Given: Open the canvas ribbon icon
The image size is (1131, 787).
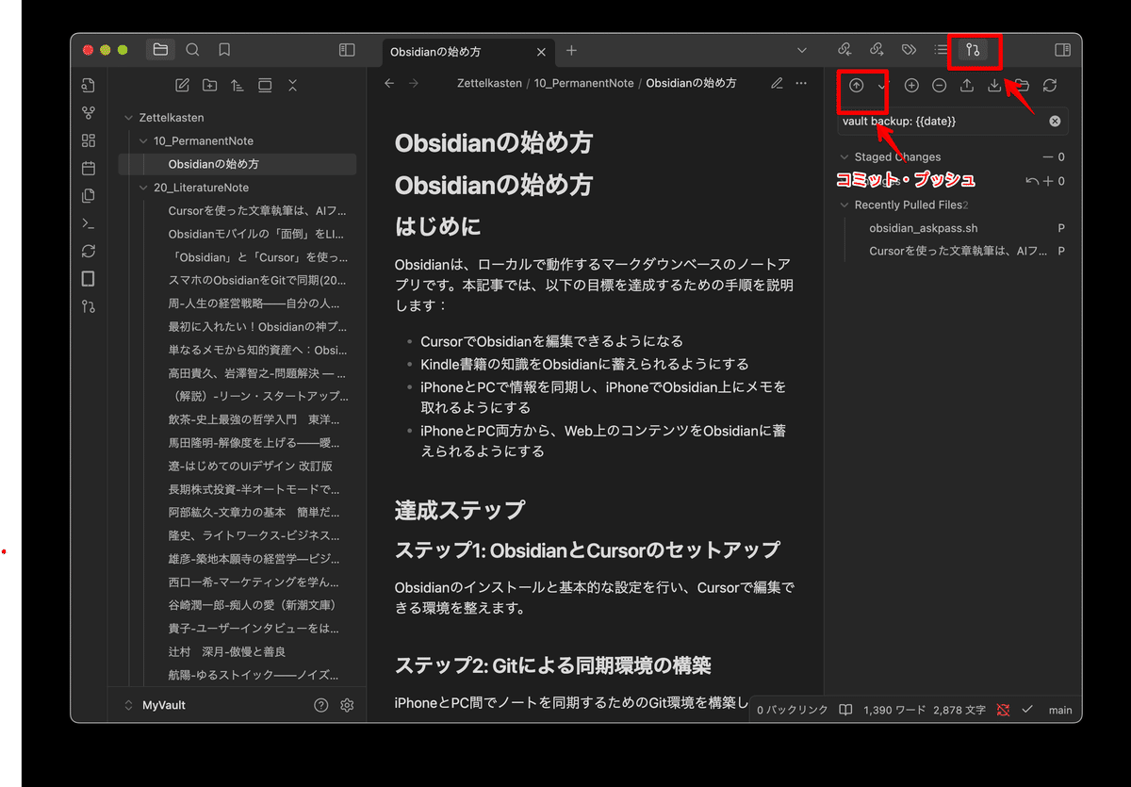Looking at the screenshot, I should (x=89, y=140).
